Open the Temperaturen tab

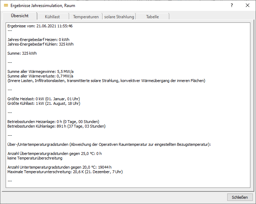86,16
